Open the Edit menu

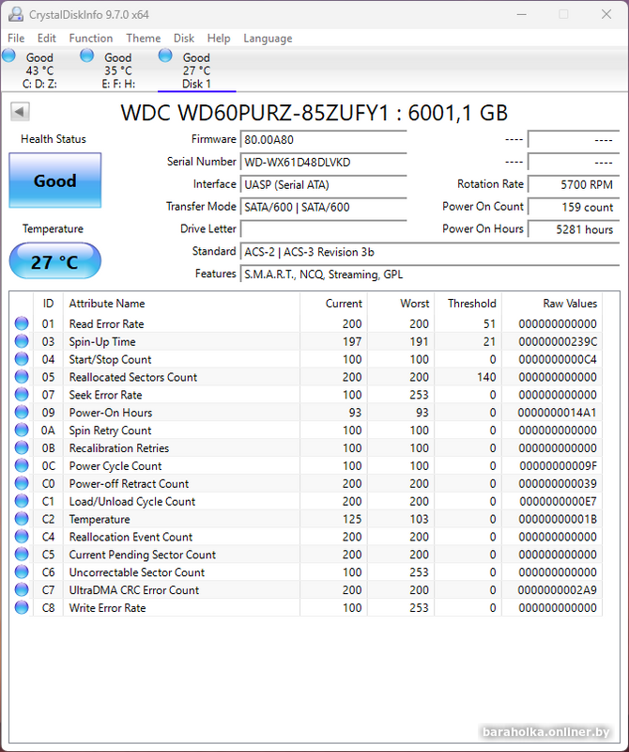46,39
